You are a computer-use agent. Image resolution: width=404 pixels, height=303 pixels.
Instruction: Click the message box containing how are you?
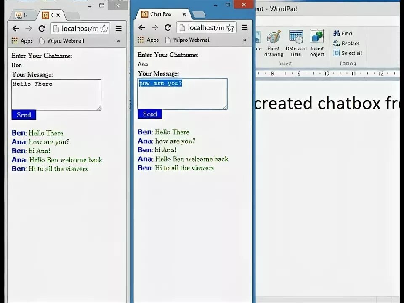(182, 94)
